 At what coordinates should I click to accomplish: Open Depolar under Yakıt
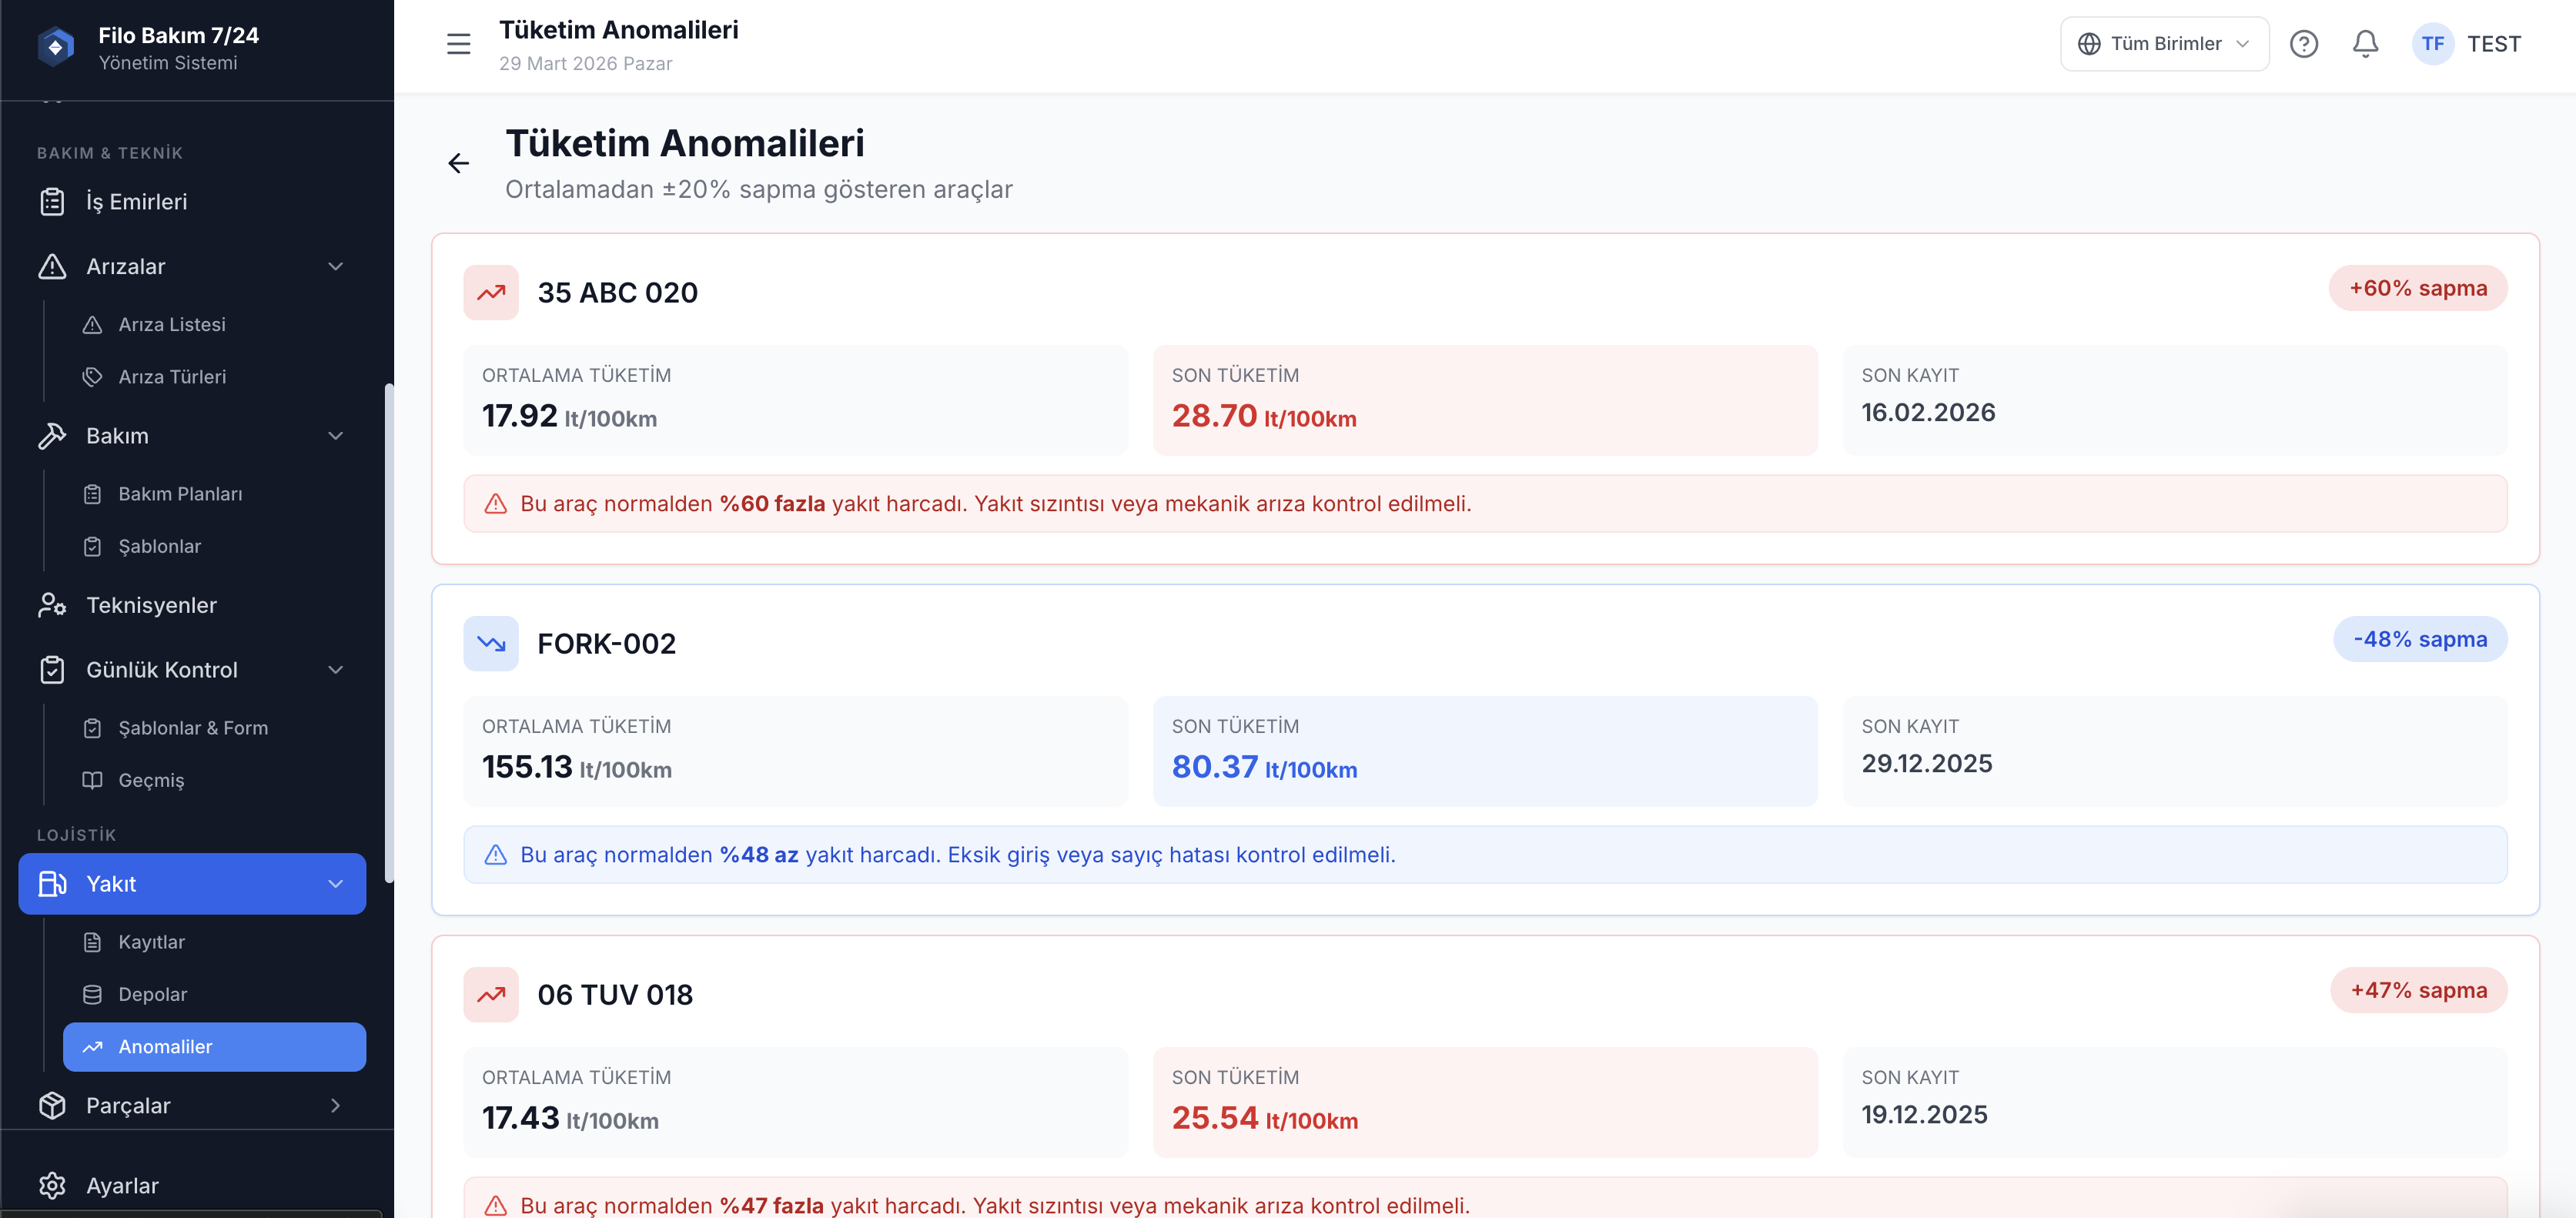153,994
